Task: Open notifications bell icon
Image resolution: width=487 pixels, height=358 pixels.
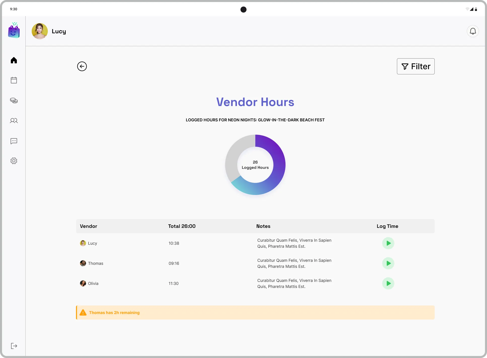Action: (x=473, y=31)
